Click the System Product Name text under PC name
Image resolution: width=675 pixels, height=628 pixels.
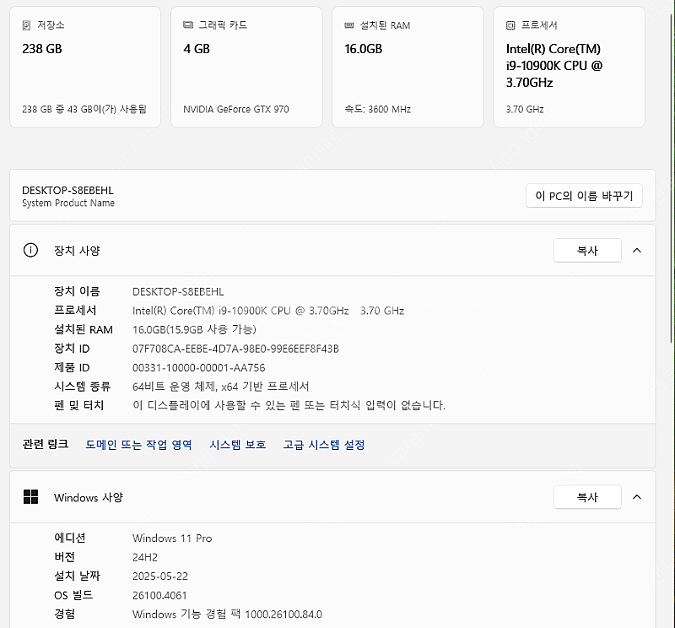pyautogui.click(x=68, y=203)
